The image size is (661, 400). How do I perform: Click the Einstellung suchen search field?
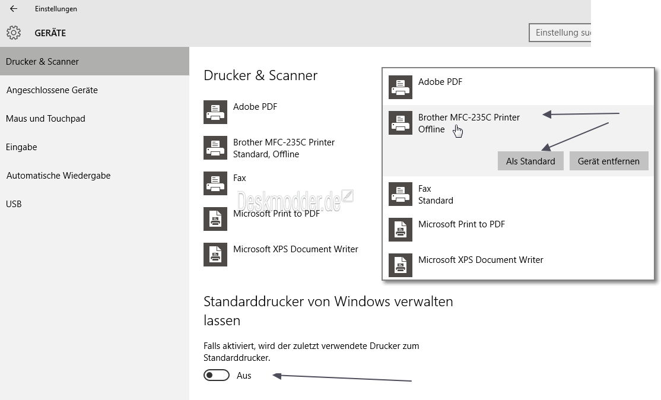pos(560,33)
